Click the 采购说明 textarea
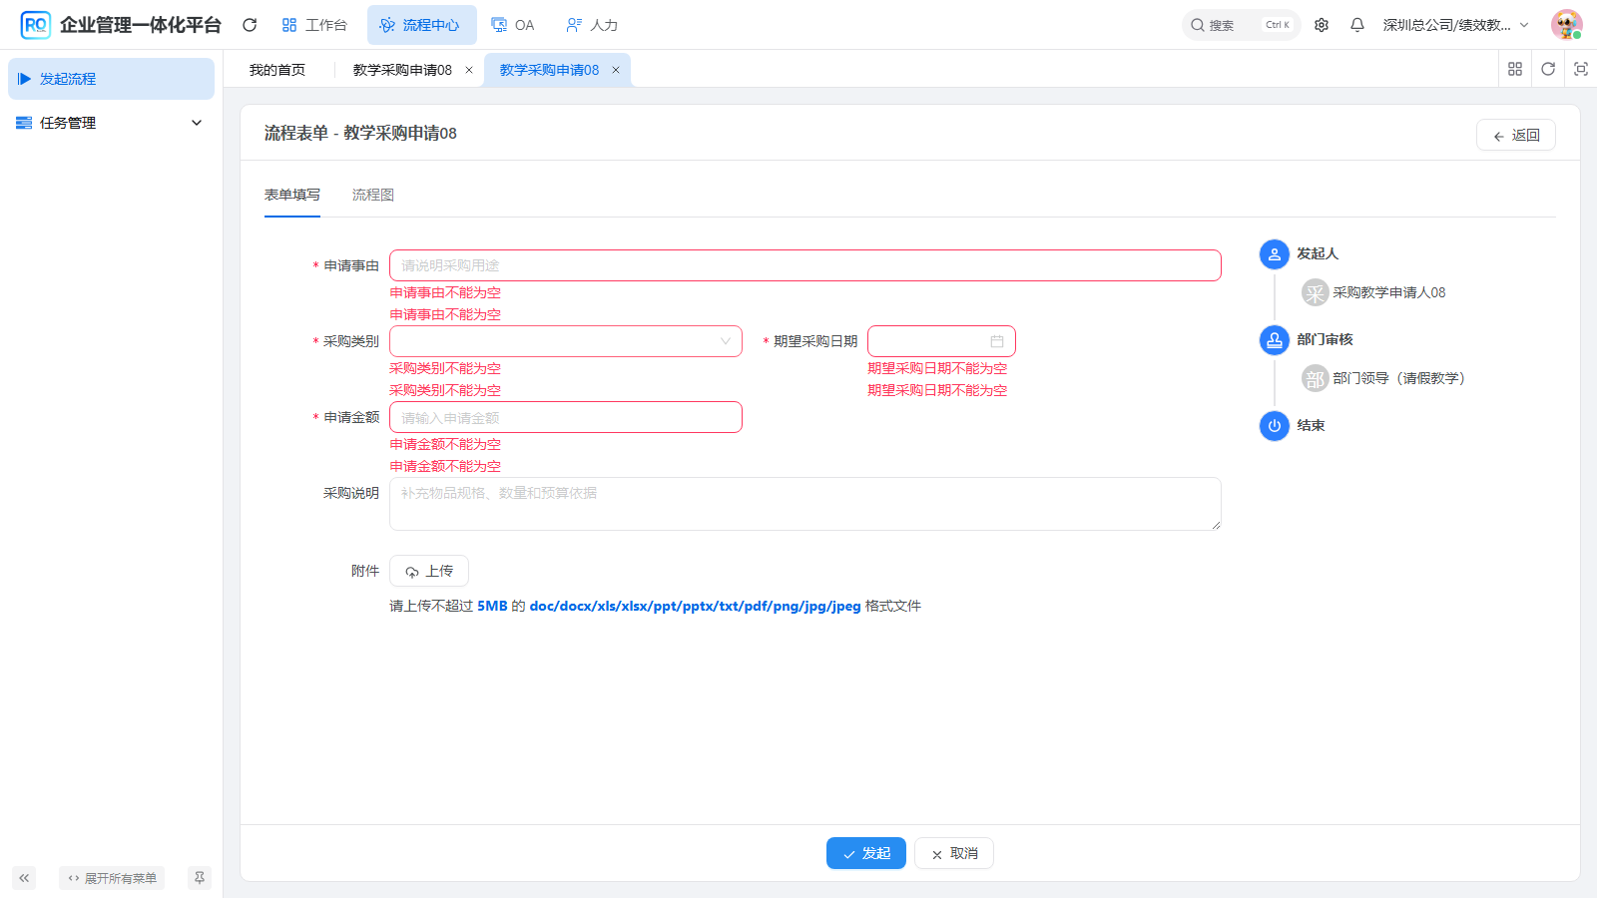 pyautogui.click(x=805, y=504)
